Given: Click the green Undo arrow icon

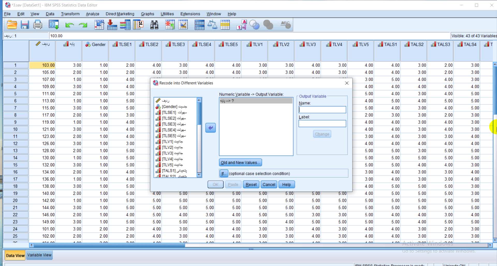Looking at the screenshot, I should pos(69,25).
